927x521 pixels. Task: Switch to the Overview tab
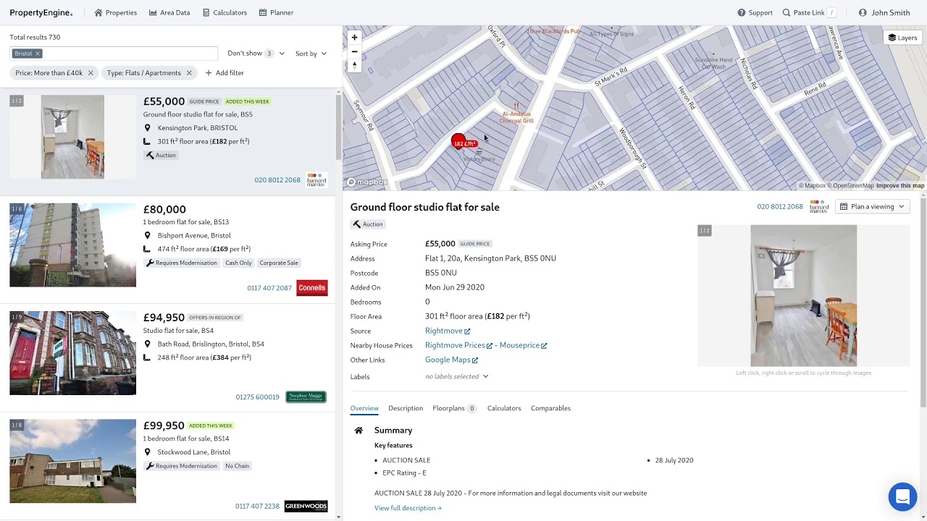coord(364,408)
